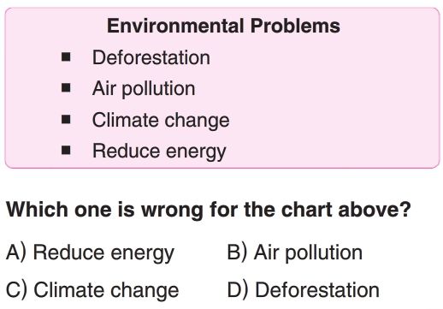The width and height of the screenshot is (443, 309).
Task: Click the question text about the chart
Action: [x=209, y=210]
